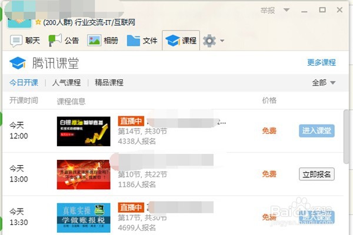The image size is (353, 235).
Task: Switch to the 人气课程 tab
Action: [66, 82]
